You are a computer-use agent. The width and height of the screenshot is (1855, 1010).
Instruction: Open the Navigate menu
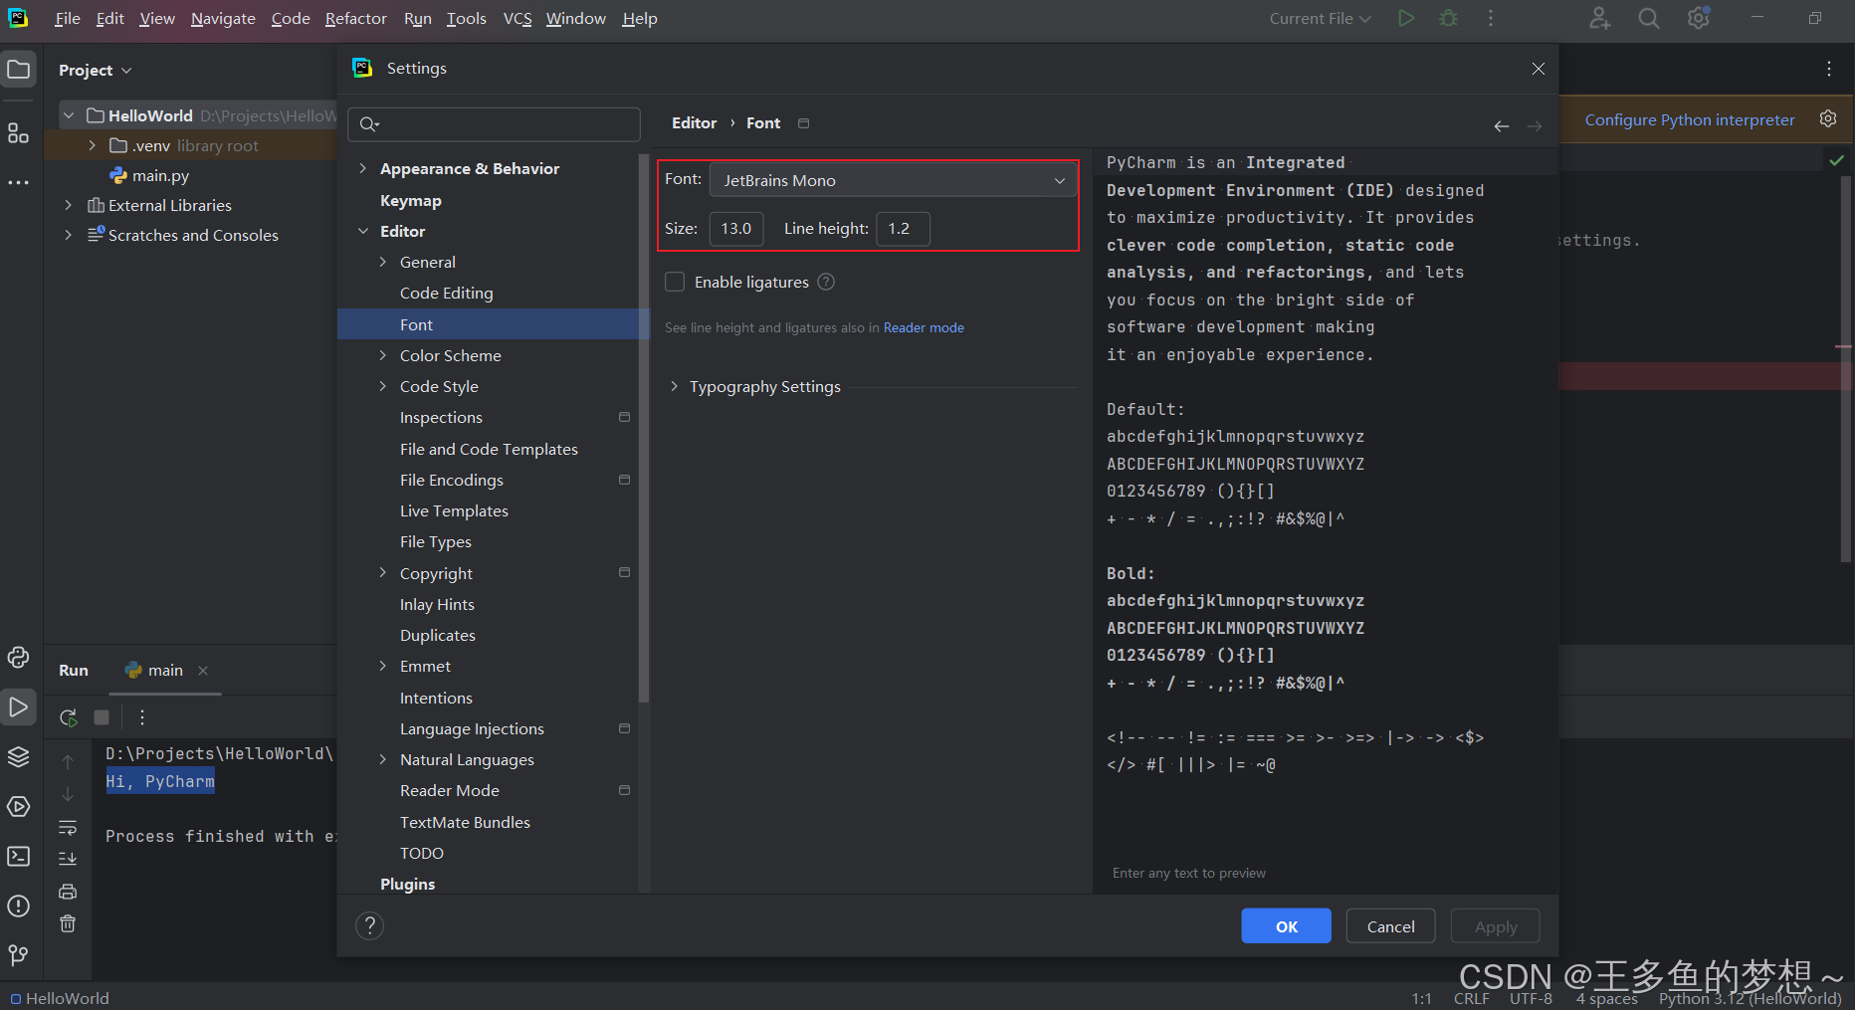coord(223,18)
